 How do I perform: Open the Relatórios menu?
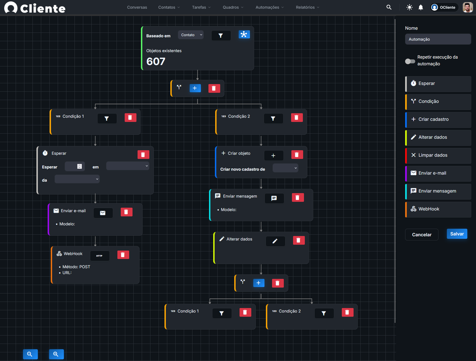point(307,7)
